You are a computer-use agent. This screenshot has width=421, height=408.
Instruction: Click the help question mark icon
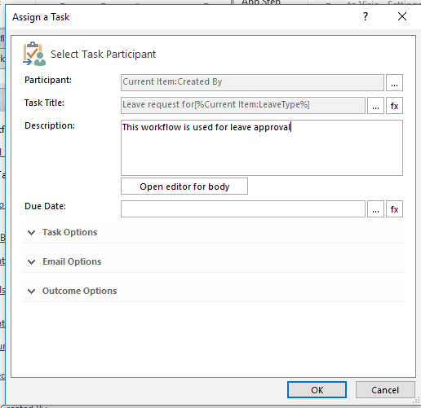click(x=366, y=16)
